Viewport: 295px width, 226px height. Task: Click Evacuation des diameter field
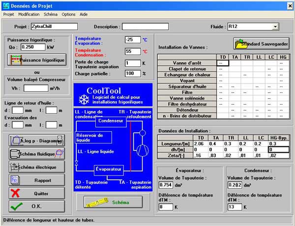[18, 125]
